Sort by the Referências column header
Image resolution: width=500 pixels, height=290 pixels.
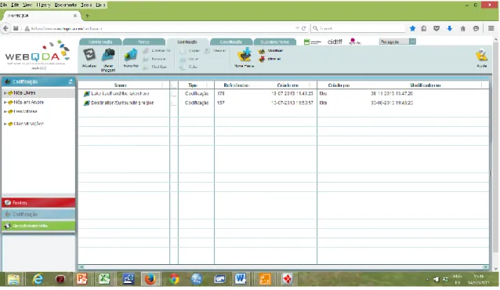click(237, 85)
